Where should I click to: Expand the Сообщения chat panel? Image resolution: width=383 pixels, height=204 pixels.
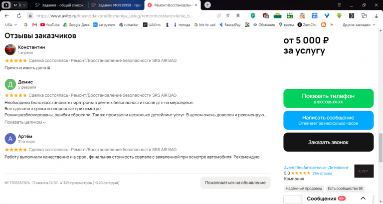(363, 199)
